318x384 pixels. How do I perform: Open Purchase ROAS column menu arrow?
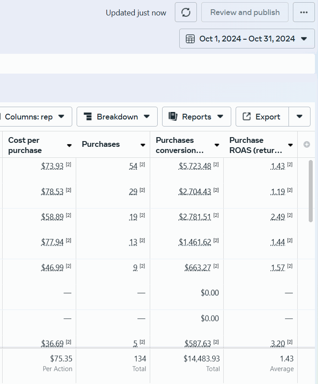tap(290, 145)
